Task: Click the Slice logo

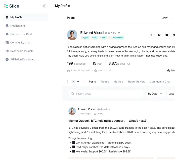Action: pyautogui.click(x=11, y=6)
